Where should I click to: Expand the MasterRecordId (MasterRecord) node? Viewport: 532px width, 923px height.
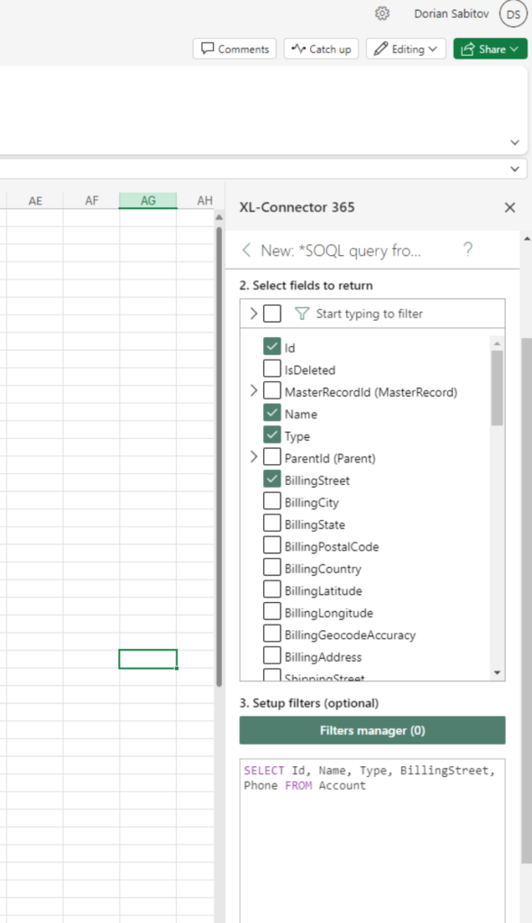coord(254,391)
